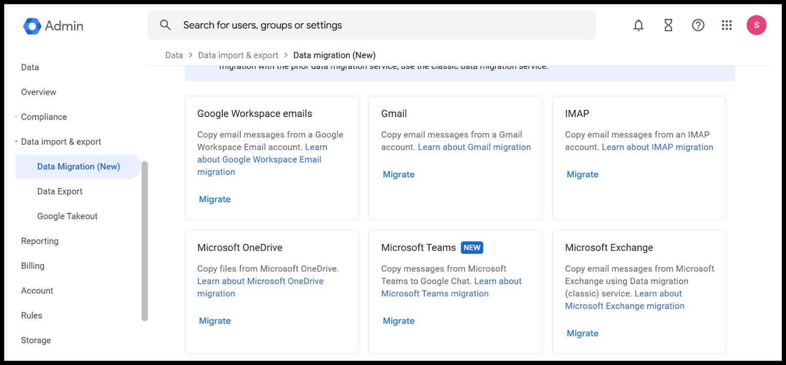
Task: Click the sidebar vertical scrollbar
Action: 144,241
